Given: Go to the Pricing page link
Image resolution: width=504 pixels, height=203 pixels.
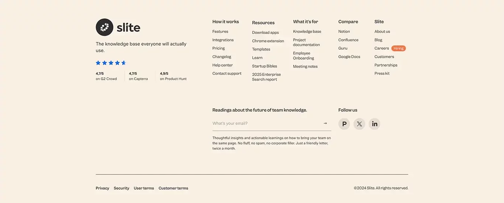Looking at the screenshot, I should coord(218,48).
